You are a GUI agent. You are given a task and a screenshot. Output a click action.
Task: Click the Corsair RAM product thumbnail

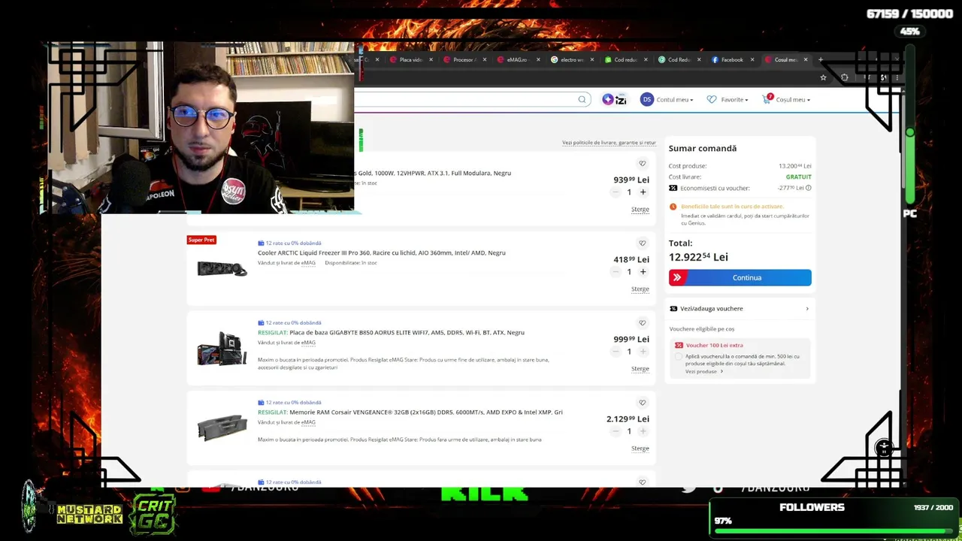222,428
